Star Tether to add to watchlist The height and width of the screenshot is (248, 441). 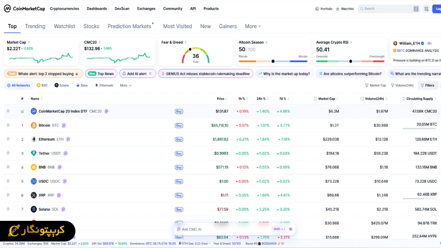point(8,153)
